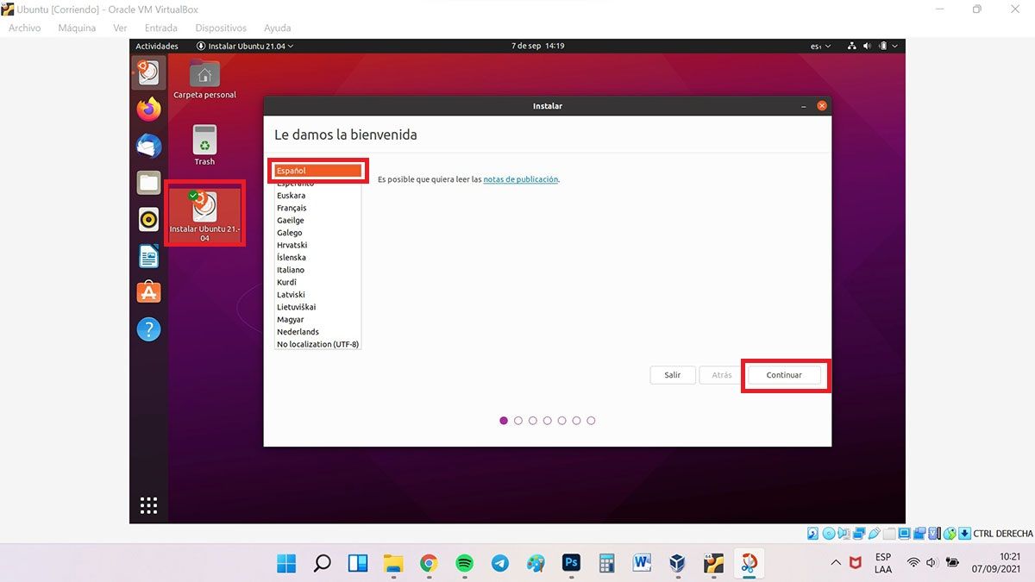Screen dimensions: 1035x582
Task: Open the keyboard layout 'es' dropdown
Action: [x=820, y=46]
